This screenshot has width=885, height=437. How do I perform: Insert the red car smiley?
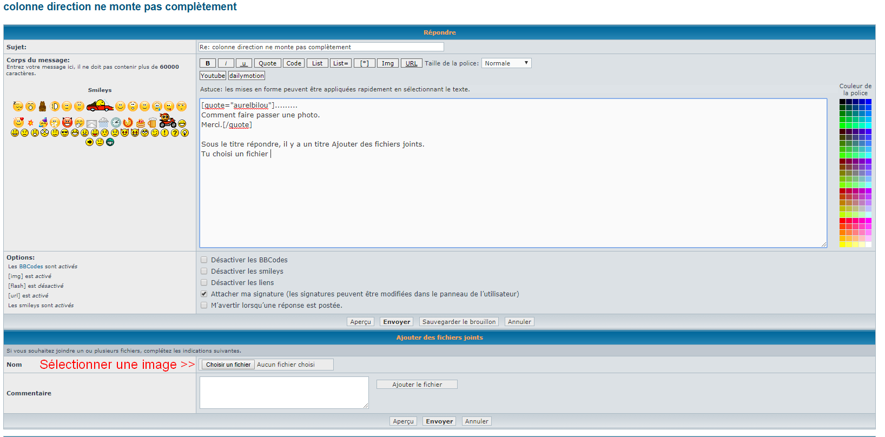click(100, 105)
